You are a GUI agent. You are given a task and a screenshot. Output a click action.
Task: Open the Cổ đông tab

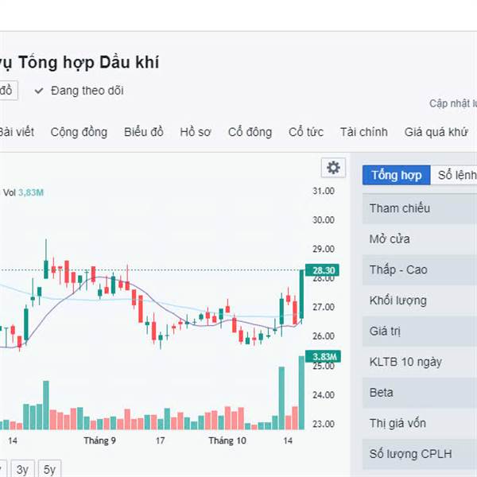tap(250, 132)
